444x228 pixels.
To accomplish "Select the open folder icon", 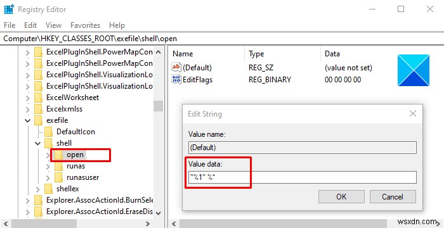I will 58,155.
